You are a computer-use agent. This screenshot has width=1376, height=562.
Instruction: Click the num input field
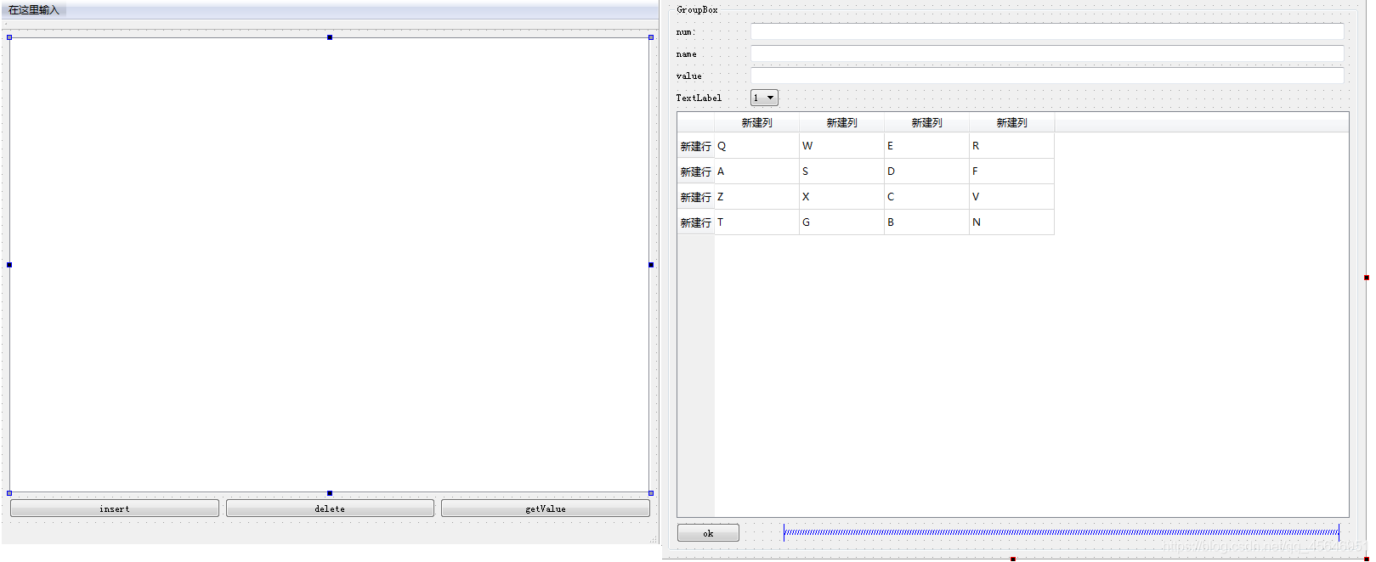[x=1047, y=31]
